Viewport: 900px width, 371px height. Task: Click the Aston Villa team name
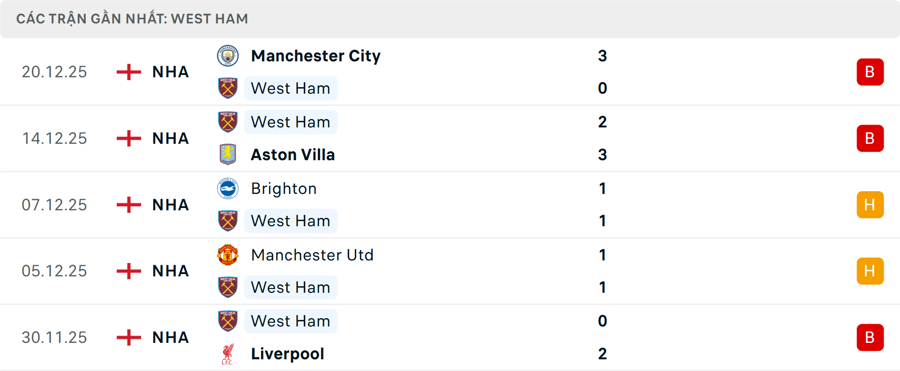tap(293, 155)
